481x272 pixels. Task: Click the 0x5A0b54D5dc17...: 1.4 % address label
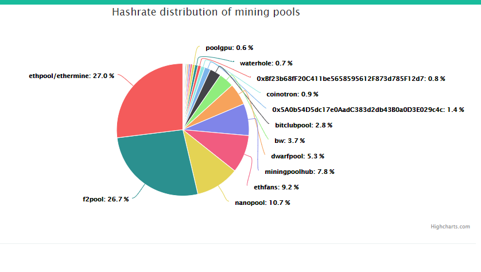tap(368, 110)
